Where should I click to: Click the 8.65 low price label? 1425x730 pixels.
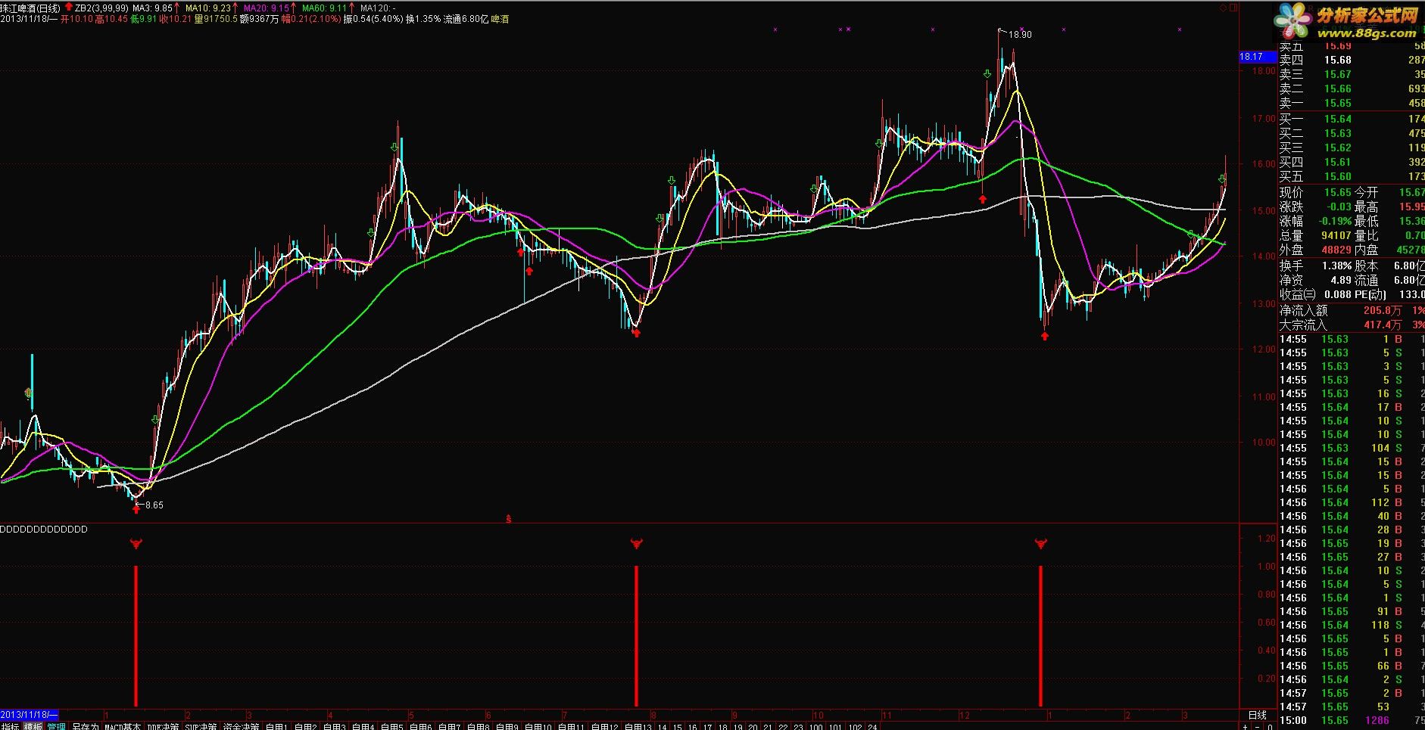click(x=154, y=505)
